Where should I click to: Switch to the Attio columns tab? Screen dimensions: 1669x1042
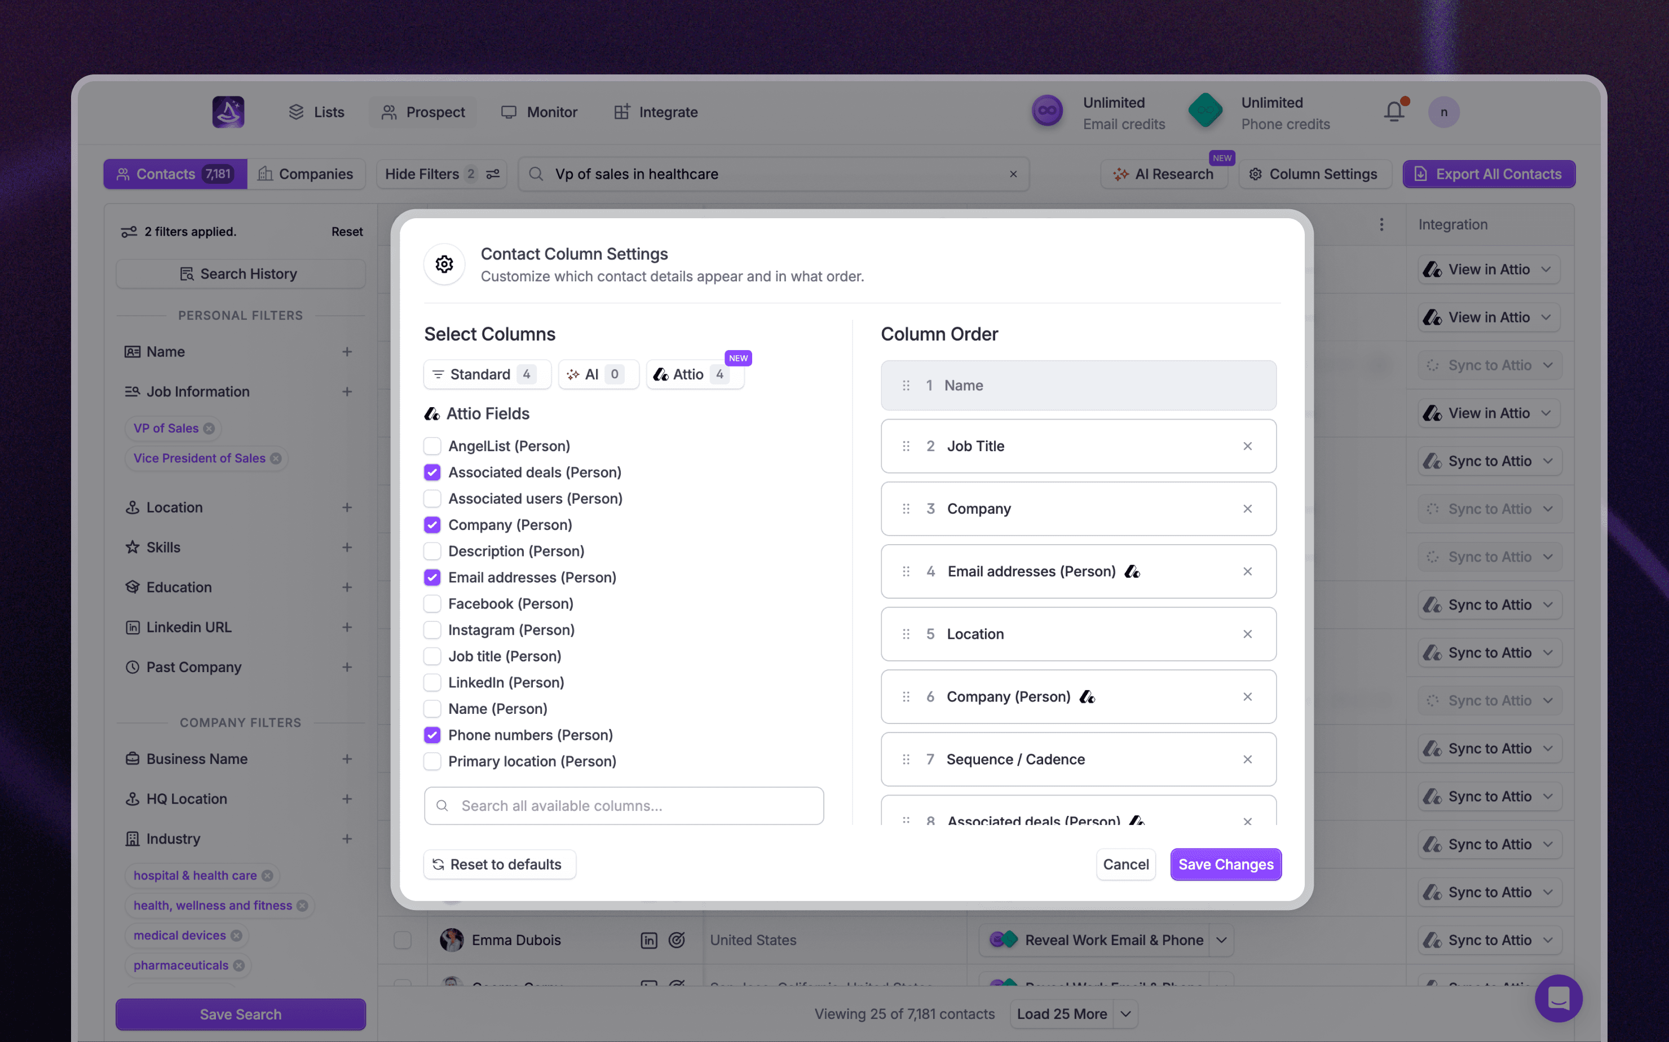695,375
